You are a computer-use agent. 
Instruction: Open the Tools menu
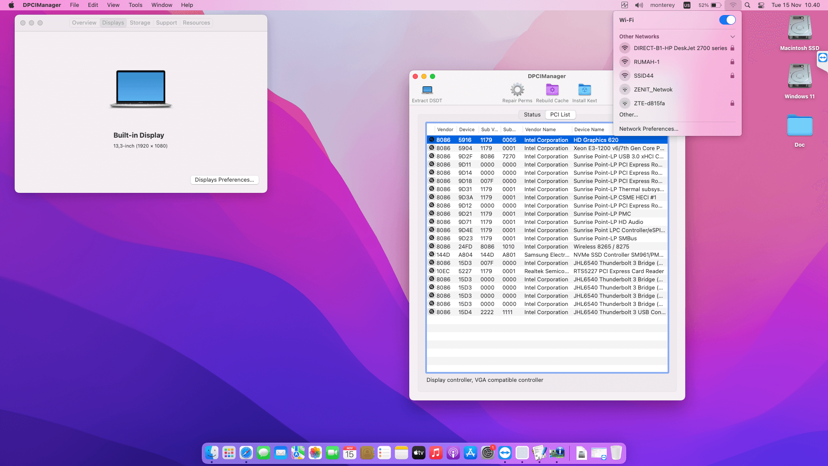coord(135,5)
